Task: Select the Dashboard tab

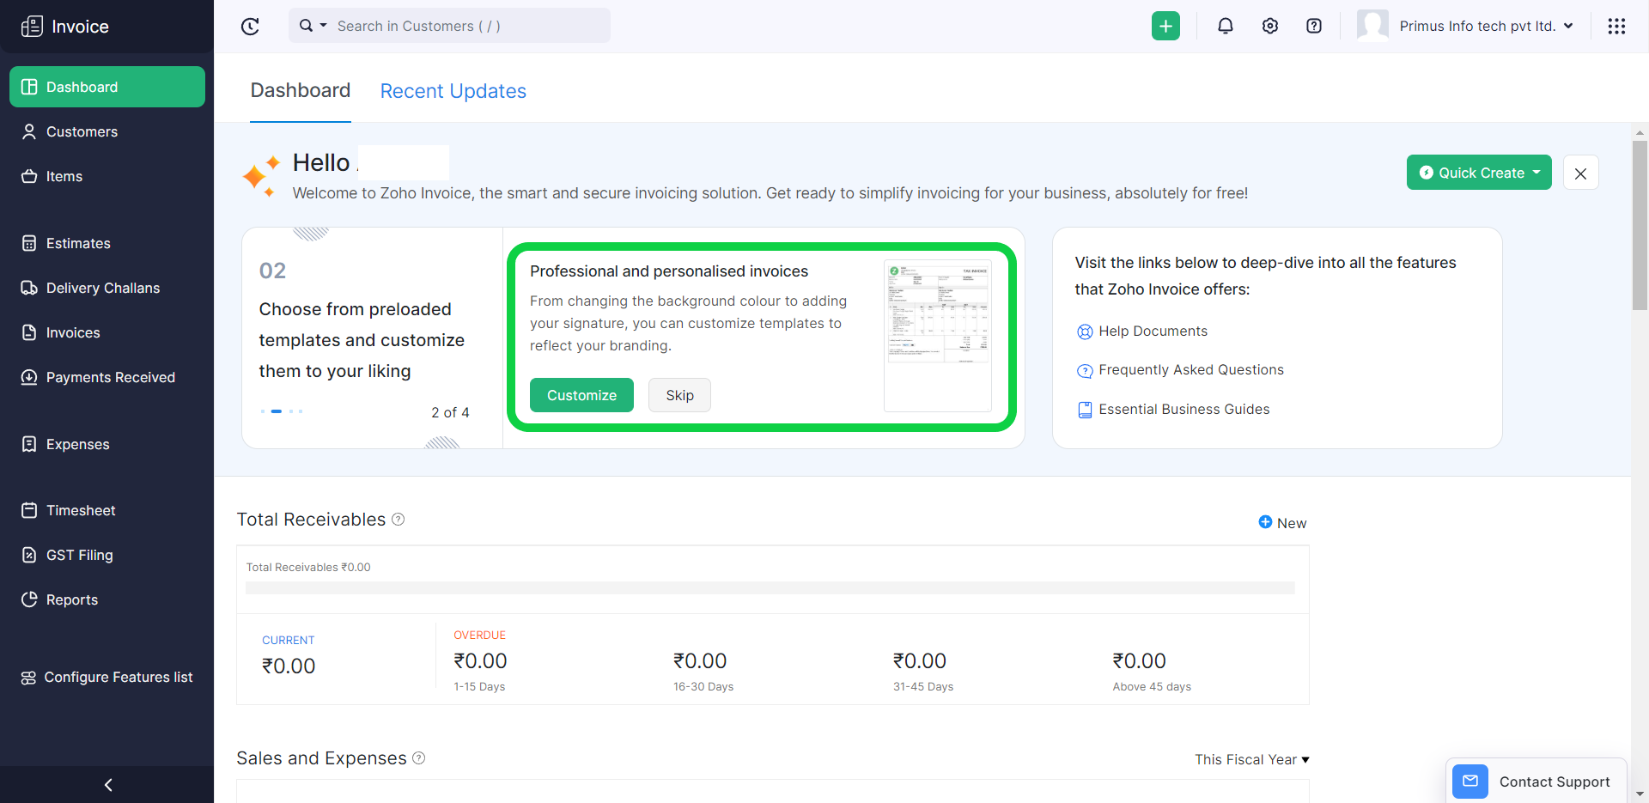Action: [x=301, y=90]
